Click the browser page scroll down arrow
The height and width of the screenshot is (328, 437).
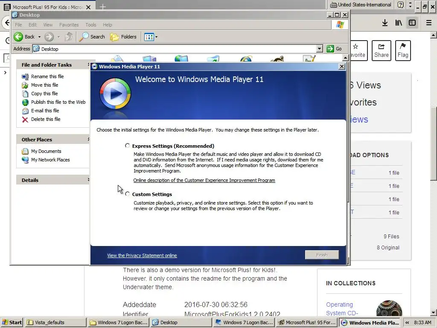coord(434,312)
